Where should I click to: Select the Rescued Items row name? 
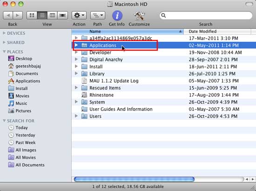[105, 88]
